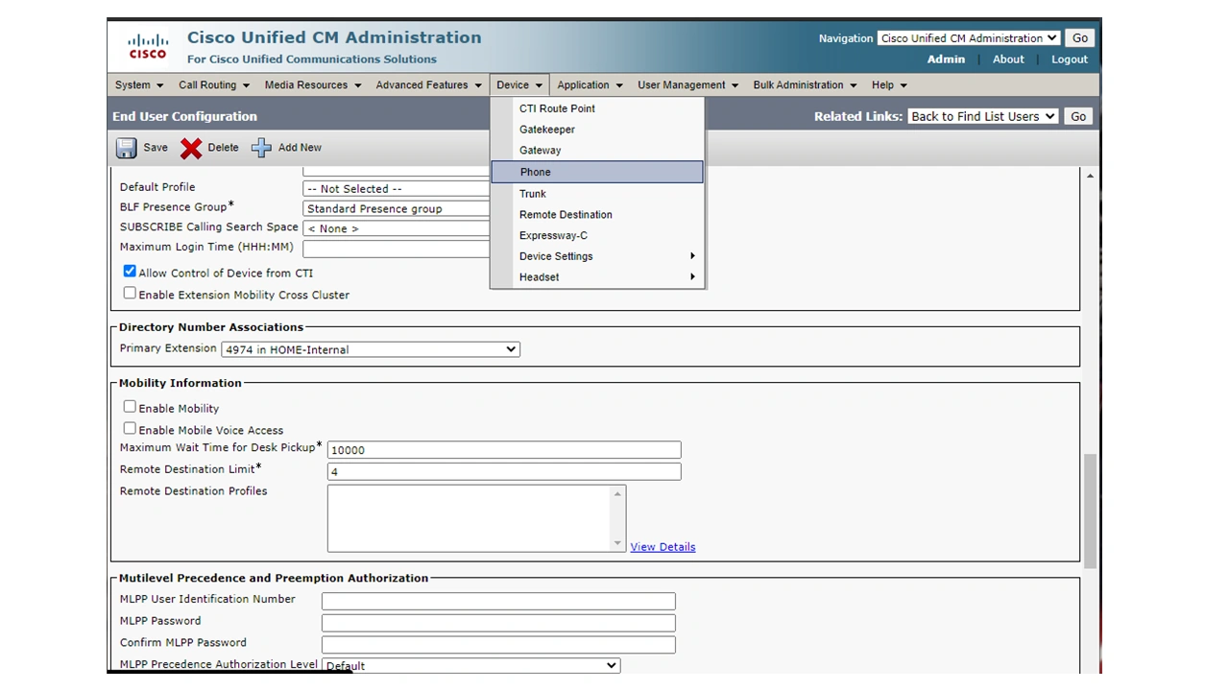
Task: Open the Primary Extension dropdown
Action: 371,349
